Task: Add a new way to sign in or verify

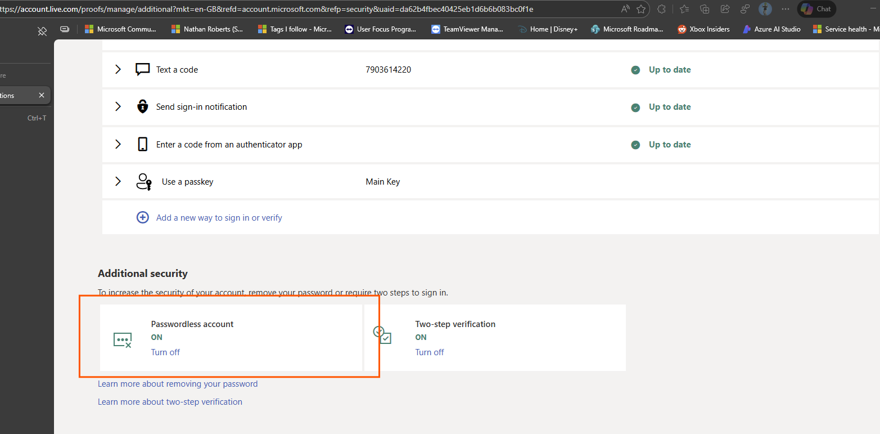Action: pos(219,217)
